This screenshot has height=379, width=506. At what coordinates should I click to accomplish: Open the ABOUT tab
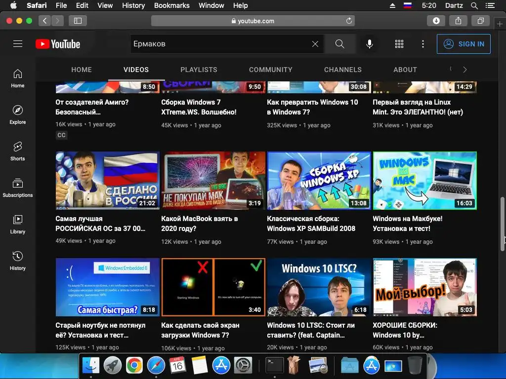pos(405,70)
